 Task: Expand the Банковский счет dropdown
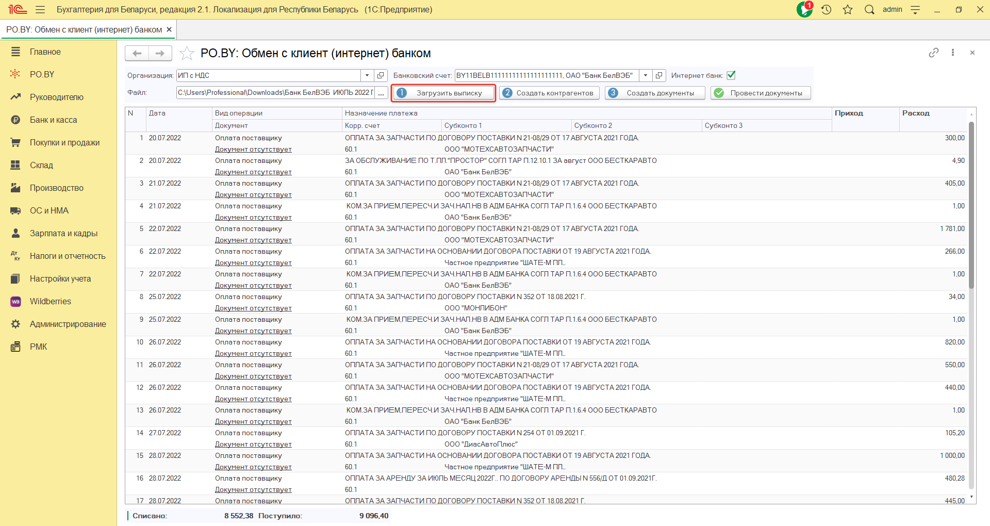click(x=645, y=75)
